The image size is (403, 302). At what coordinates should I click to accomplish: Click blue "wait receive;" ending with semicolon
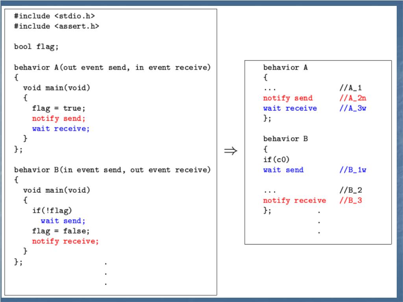click(x=61, y=129)
